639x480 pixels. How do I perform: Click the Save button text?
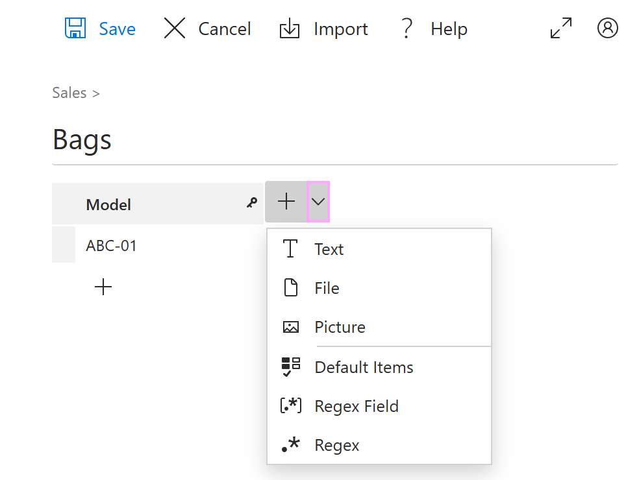[x=117, y=29]
